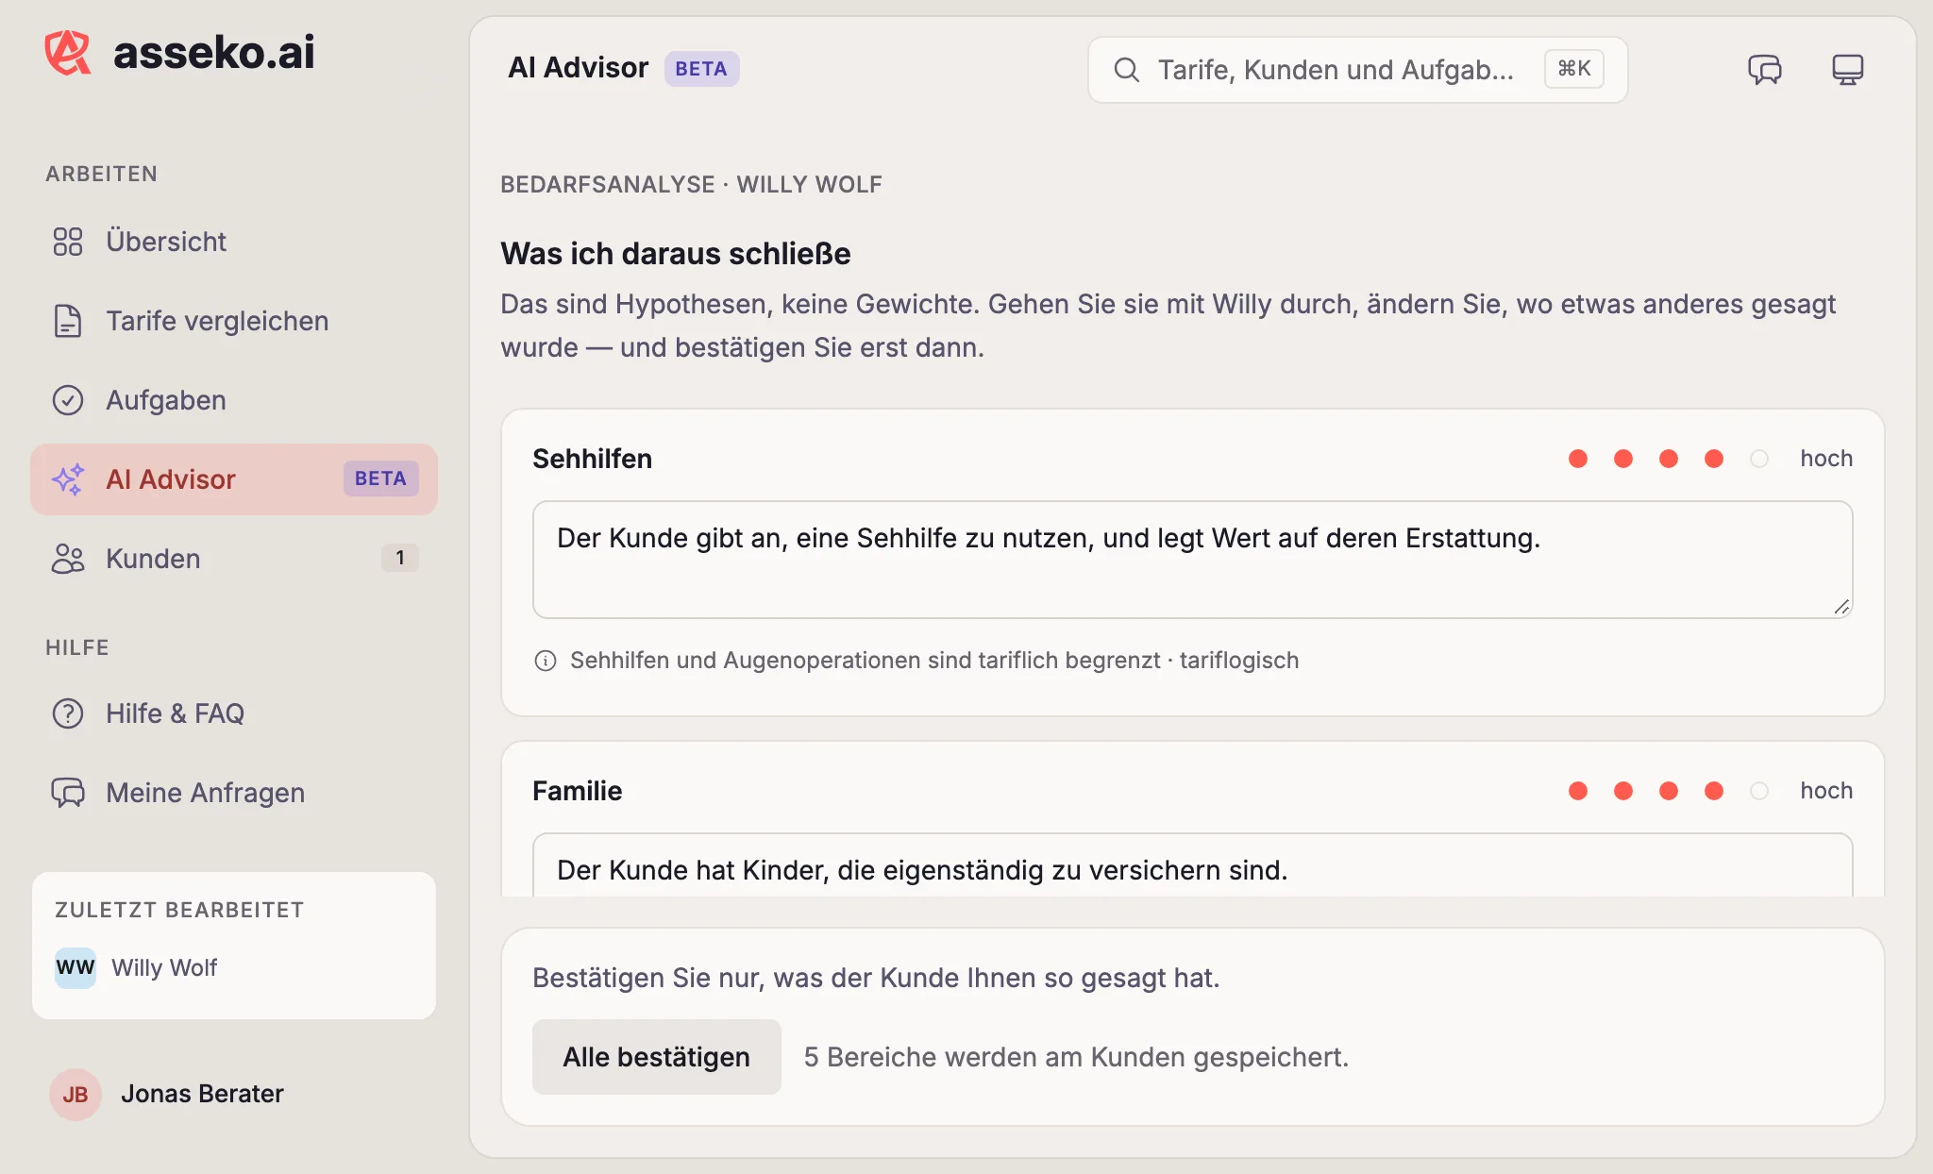Set Familie priority to first dot

pyautogui.click(x=1578, y=791)
